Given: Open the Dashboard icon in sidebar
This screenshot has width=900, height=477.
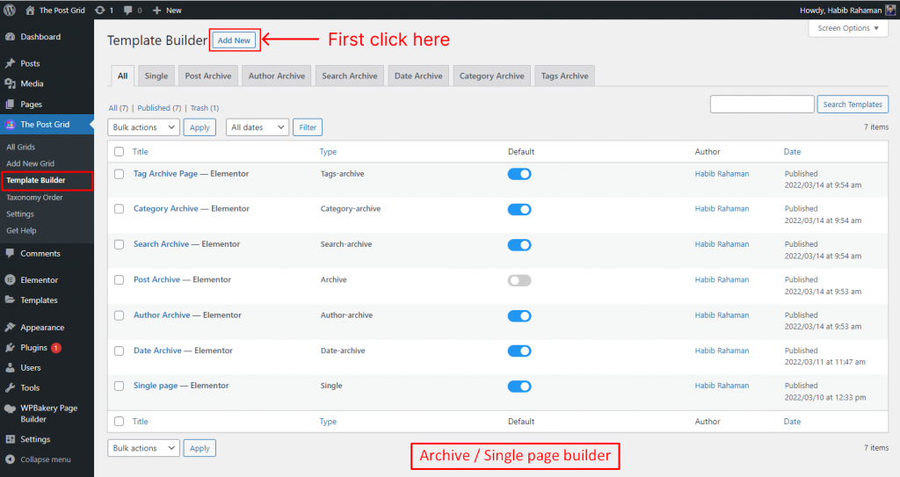Looking at the screenshot, I should (10, 37).
